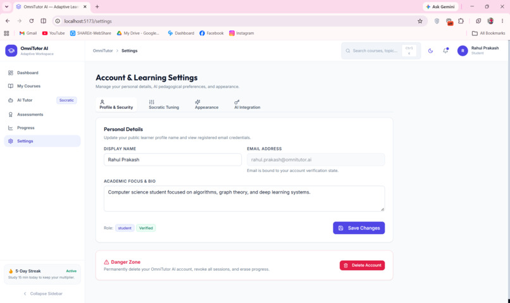Click the 5-Day Streak card
The image size is (510, 303).
click(42, 274)
